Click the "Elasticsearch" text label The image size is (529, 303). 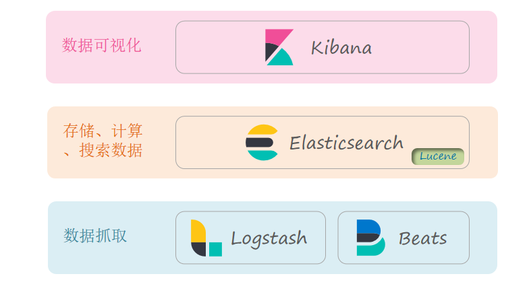click(346, 143)
